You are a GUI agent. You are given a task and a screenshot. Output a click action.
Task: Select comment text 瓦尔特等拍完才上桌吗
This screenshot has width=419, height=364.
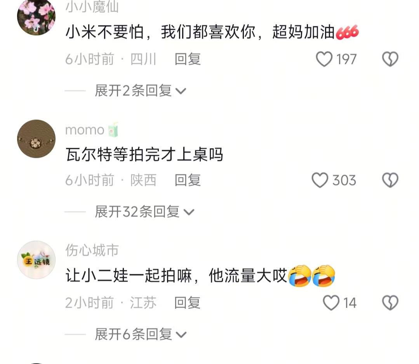[144, 154]
